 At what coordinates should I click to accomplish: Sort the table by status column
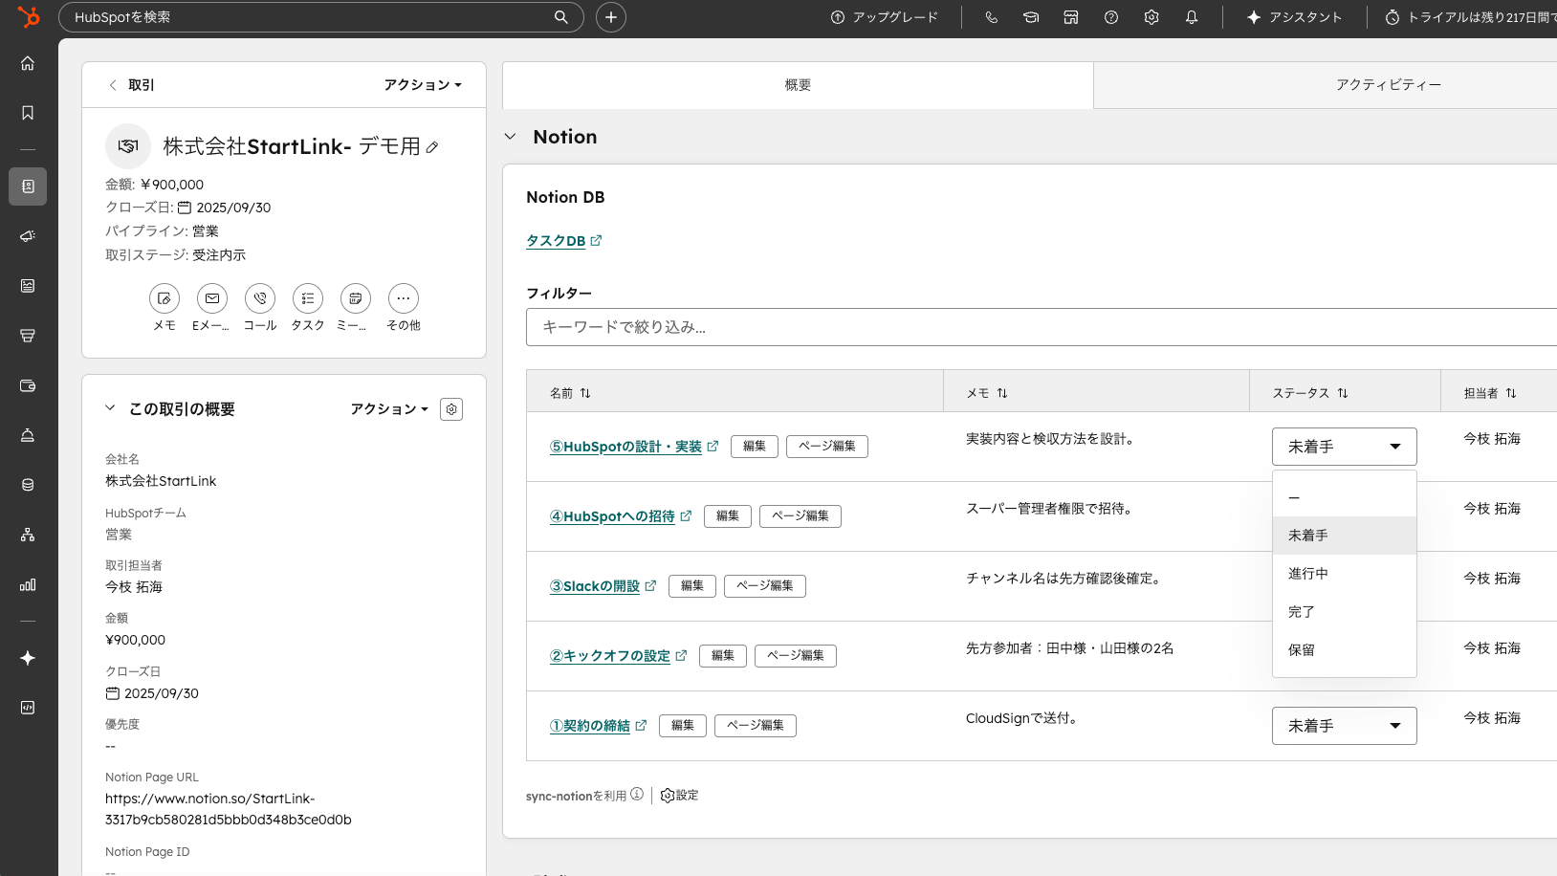[1343, 393]
